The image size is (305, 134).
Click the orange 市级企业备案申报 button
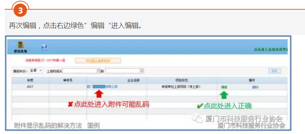click(x=98, y=61)
